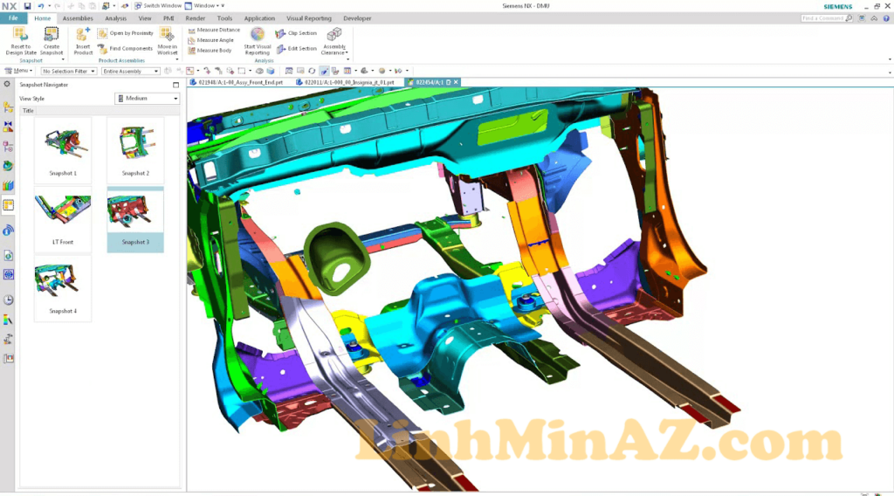Open No Selection Filter dropdown

coord(68,72)
